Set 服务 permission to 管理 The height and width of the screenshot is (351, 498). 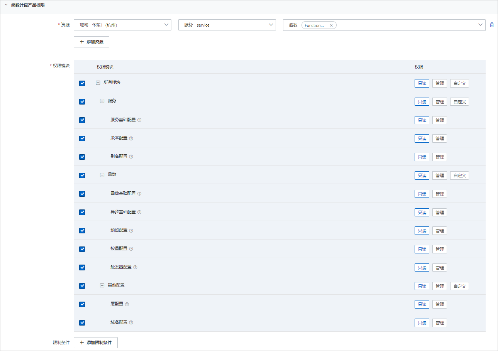440,102
